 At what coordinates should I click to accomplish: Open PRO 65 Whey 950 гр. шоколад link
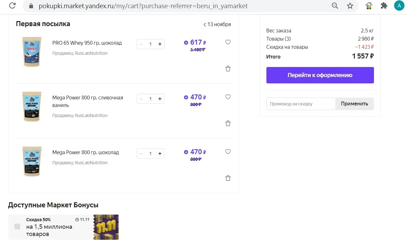(87, 43)
